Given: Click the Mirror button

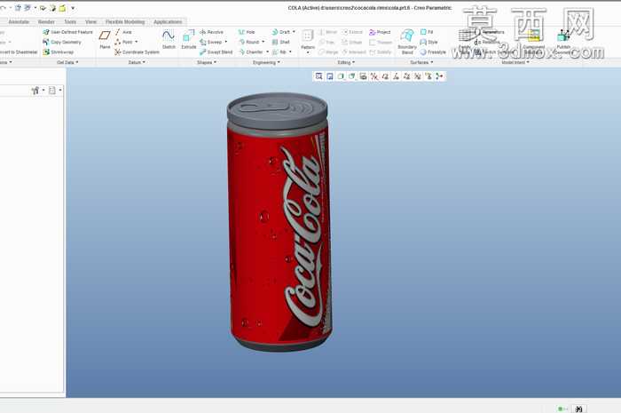Looking at the screenshot, I should [x=327, y=32].
